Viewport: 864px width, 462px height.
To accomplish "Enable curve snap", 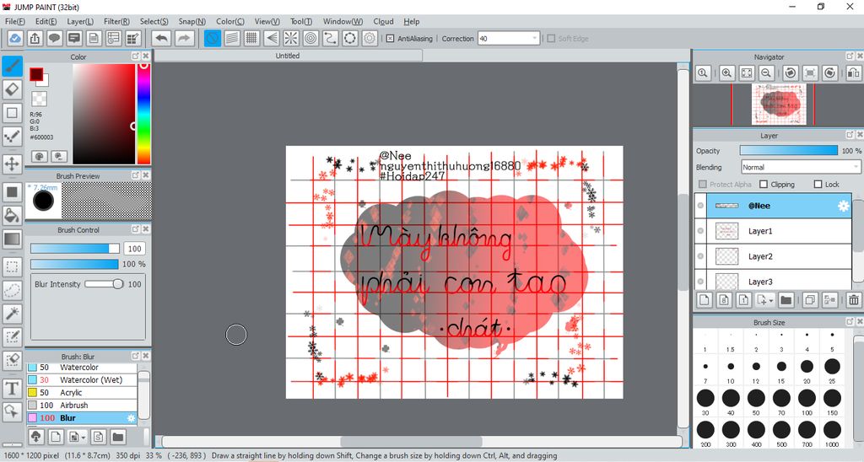I will [330, 38].
